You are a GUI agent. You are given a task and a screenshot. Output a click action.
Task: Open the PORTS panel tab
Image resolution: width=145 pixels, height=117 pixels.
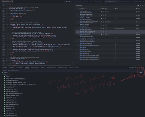point(77,67)
